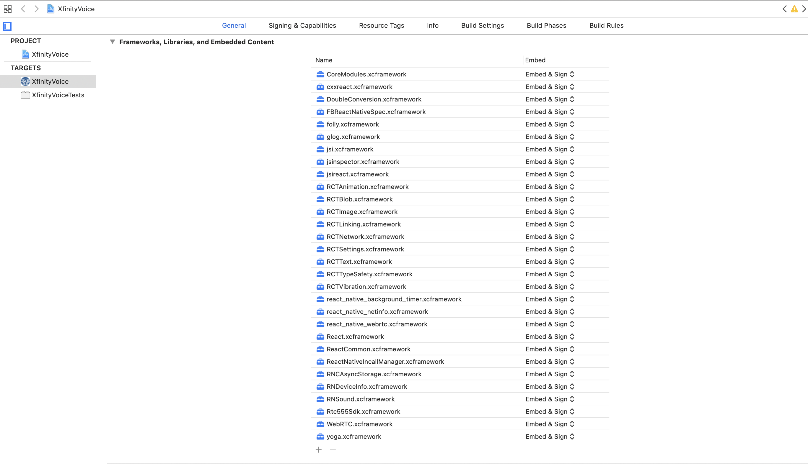Click the Name column header
808x466 pixels.
pyautogui.click(x=324, y=60)
